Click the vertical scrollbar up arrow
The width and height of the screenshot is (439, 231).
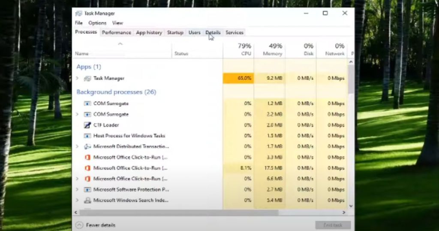[351, 62]
